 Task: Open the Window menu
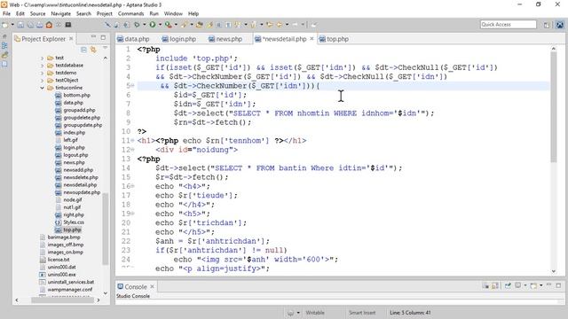pyautogui.click(x=173, y=13)
